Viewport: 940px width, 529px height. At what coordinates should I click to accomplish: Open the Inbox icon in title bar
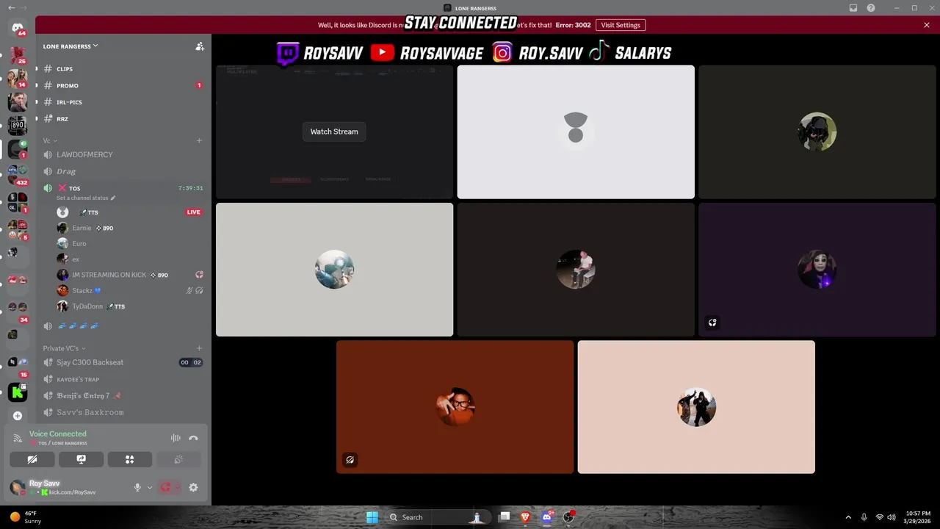pyautogui.click(x=853, y=8)
